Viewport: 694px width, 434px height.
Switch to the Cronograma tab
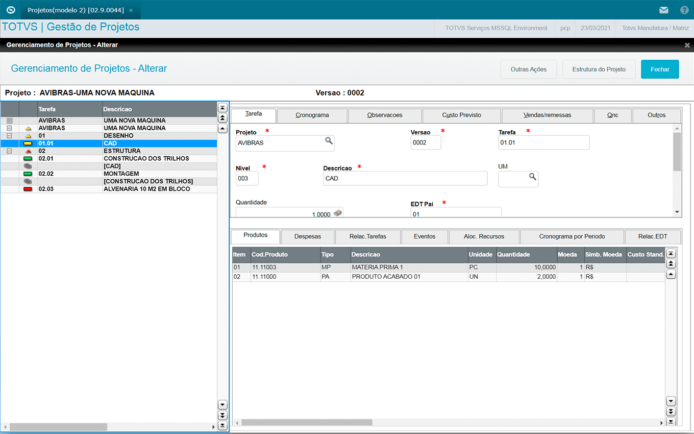(312, 115)
